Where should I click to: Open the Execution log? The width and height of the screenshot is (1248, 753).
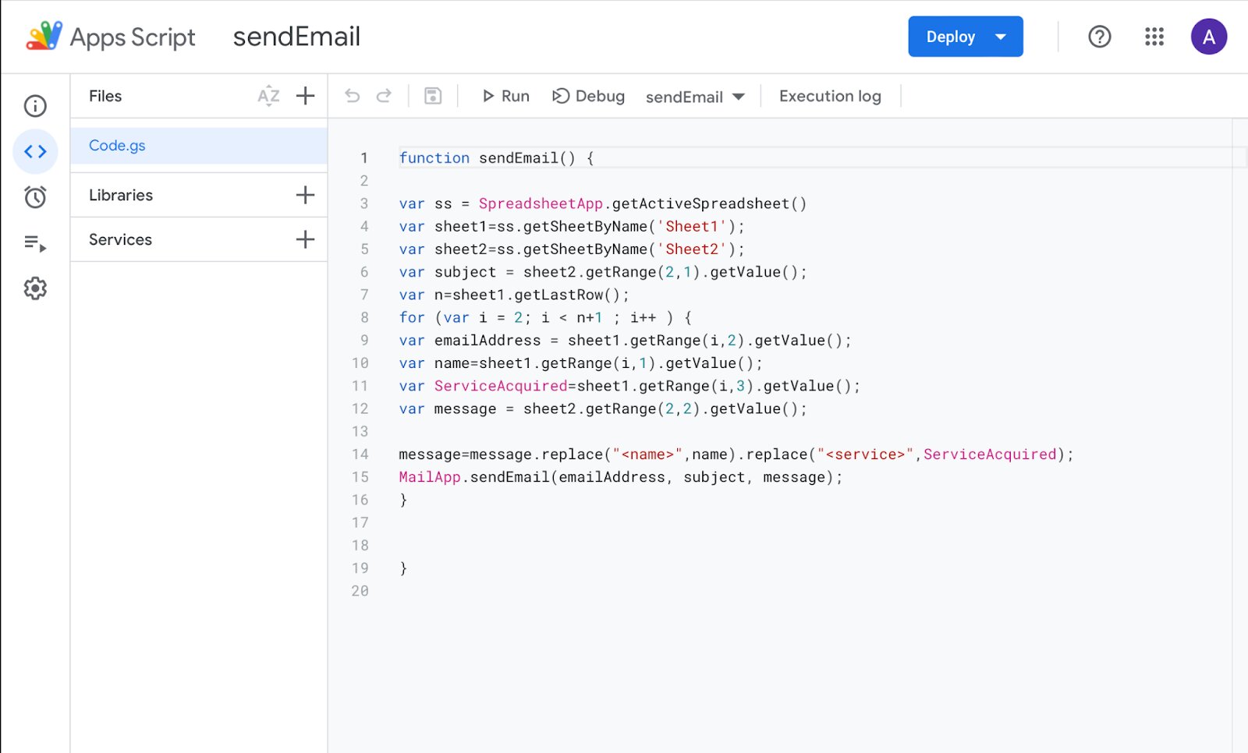pos(829,96)
